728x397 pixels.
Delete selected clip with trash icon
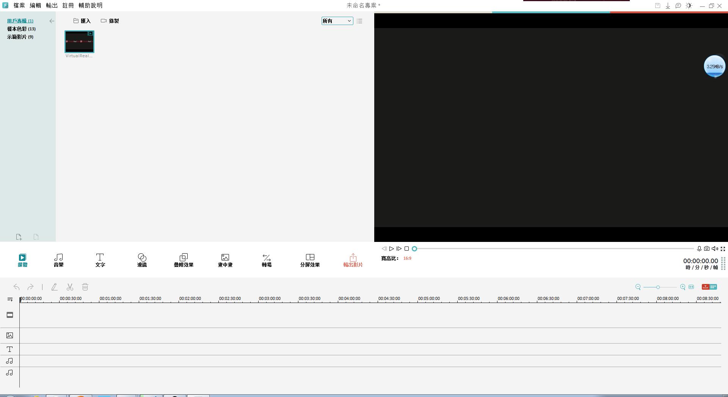[85, 287]
